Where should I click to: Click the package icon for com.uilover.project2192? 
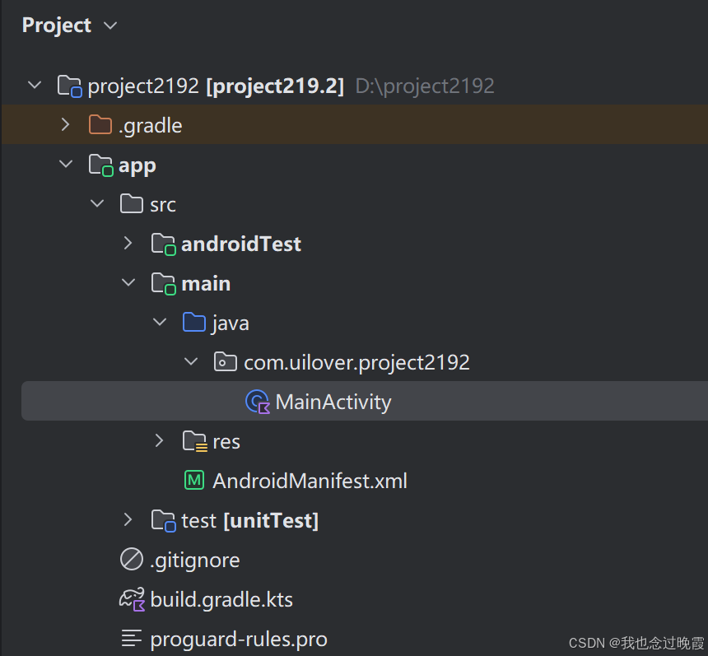point(226,361)
